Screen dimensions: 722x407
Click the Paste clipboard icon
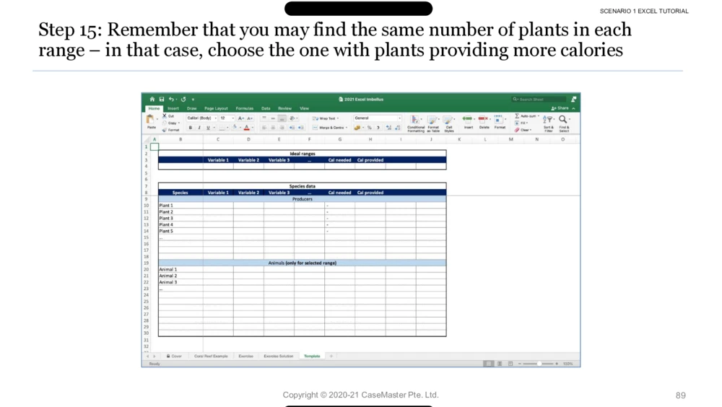[x=151, y=120]
